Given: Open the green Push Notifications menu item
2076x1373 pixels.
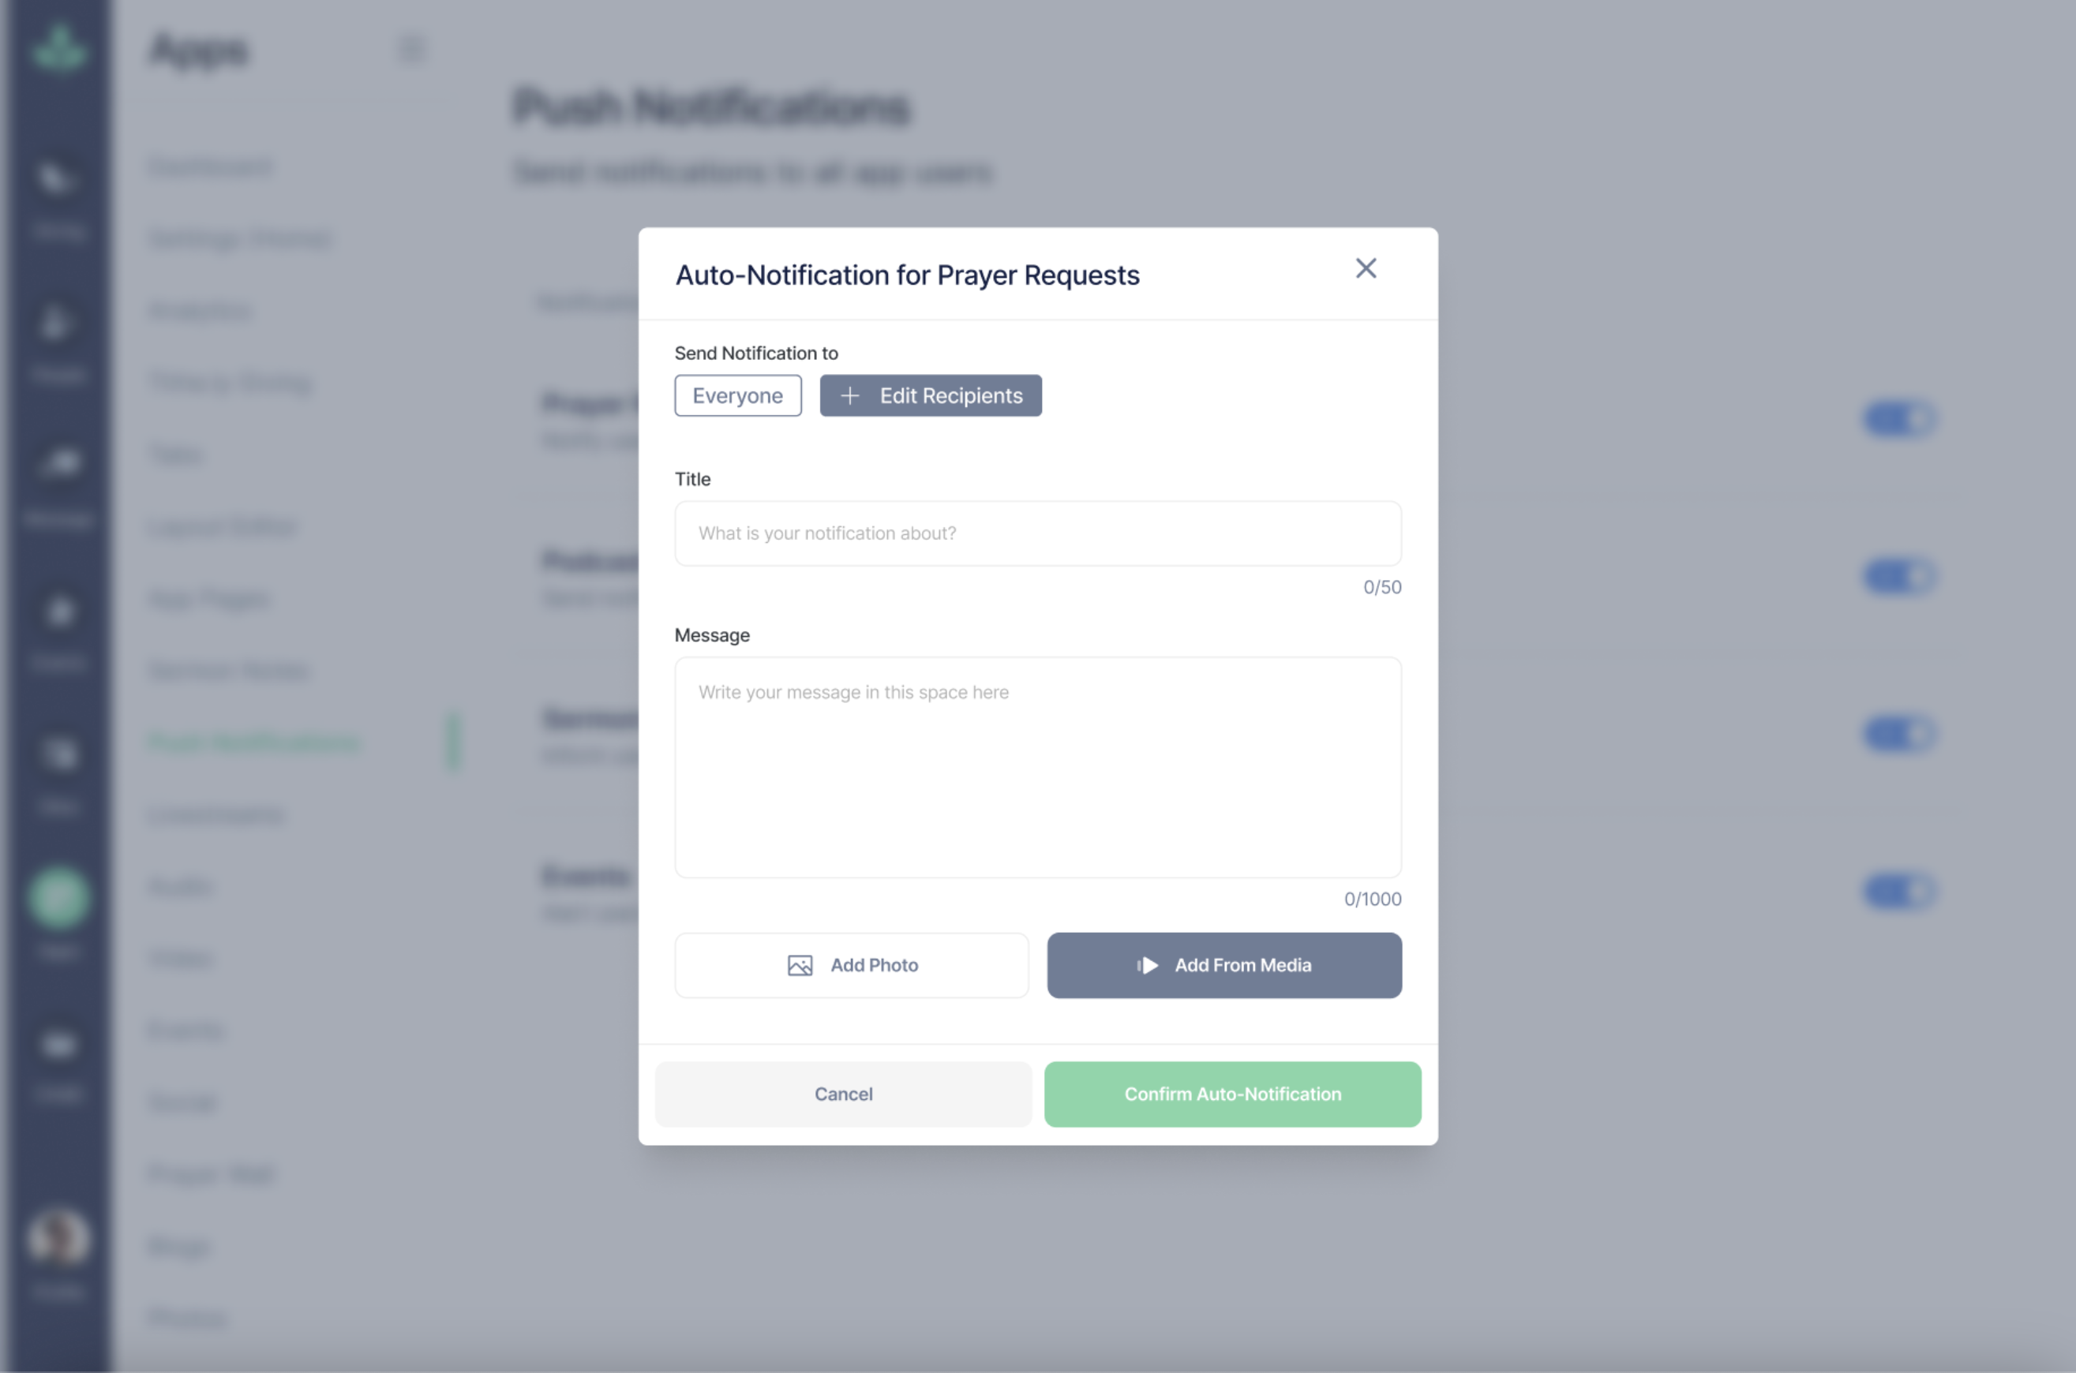Looking at the screenshot, I should click(254, 743).
